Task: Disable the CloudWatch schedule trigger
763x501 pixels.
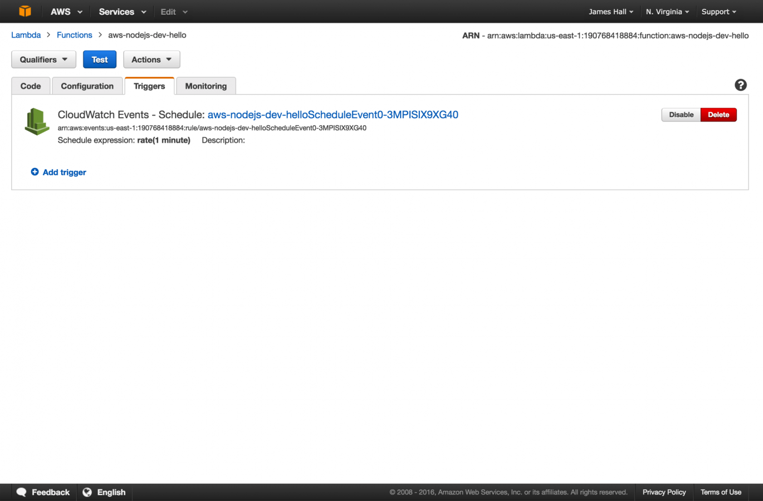Action: pyautogui.click(x=681, y=115)
